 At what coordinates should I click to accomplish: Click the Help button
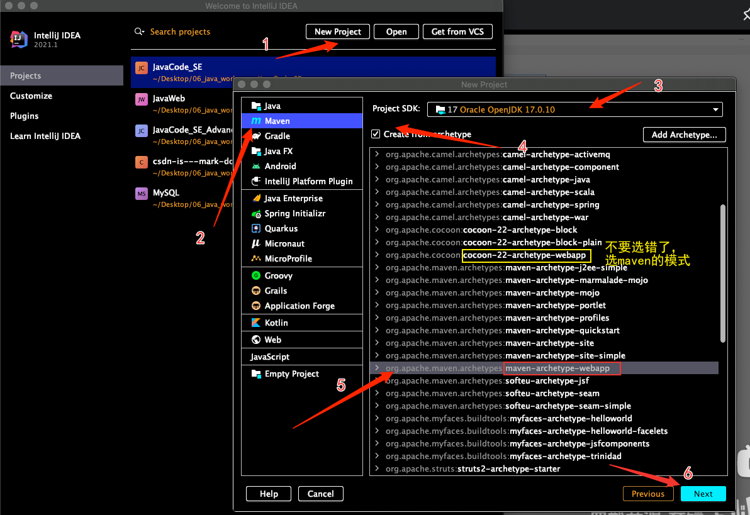pyautogui.click(x=268, y=494)
